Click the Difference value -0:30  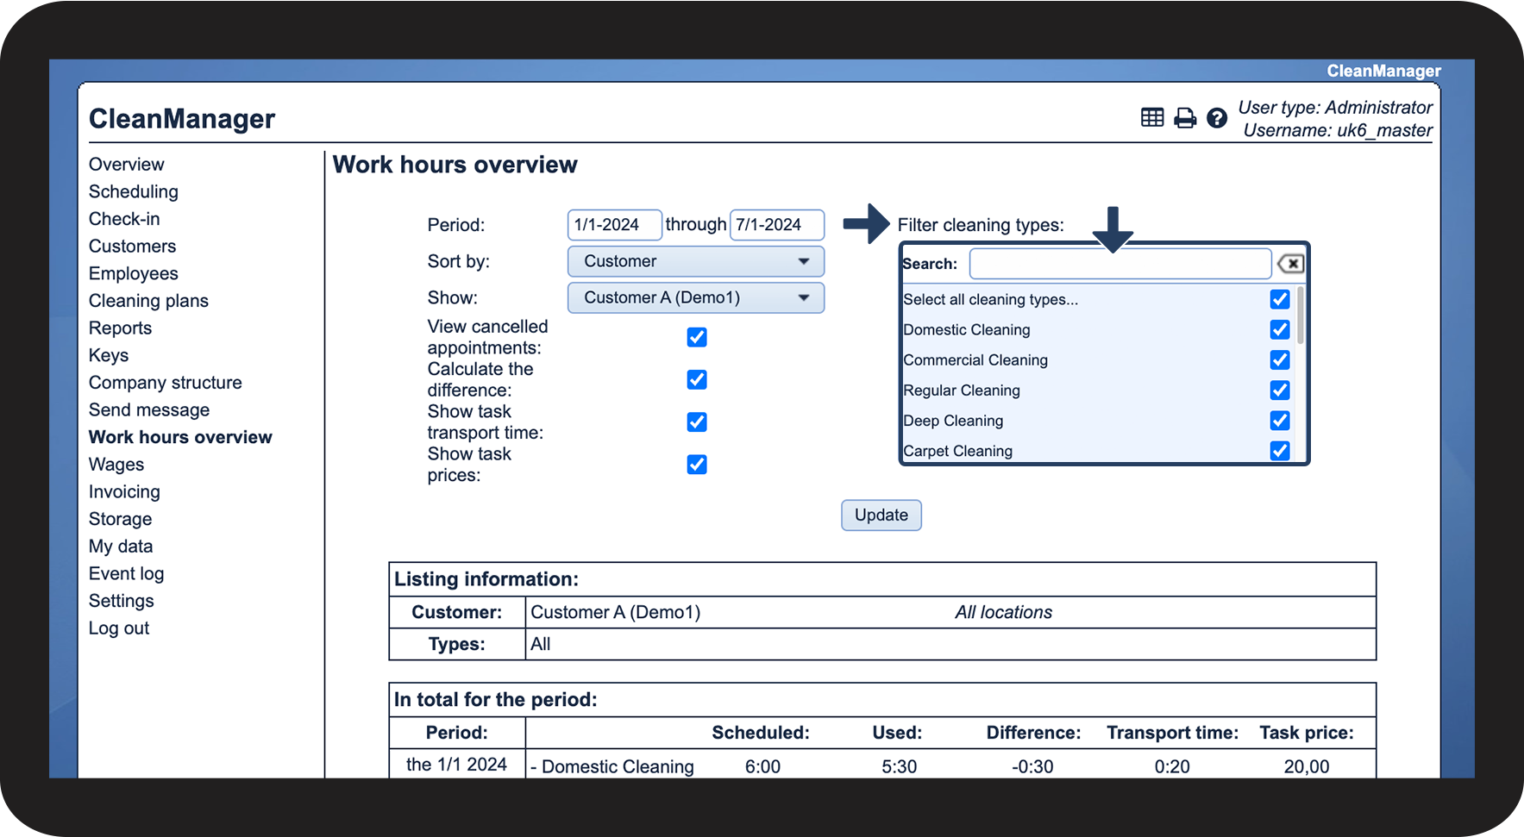click(x=1032, y=766)
